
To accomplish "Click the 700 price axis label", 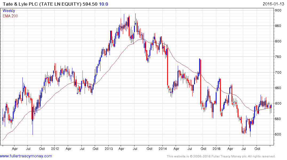I will 278,73.
